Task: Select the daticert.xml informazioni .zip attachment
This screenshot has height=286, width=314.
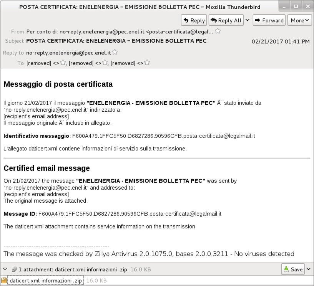Action: [46, 280]
